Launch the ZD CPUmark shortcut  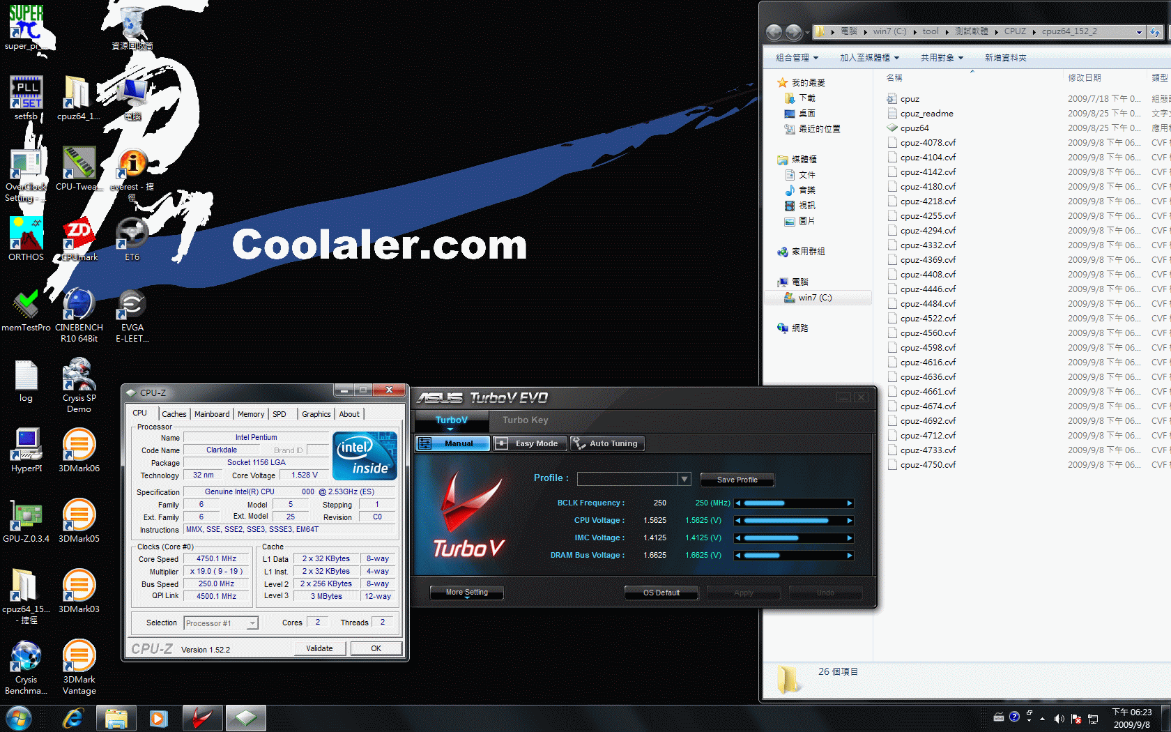pos(79,239)
